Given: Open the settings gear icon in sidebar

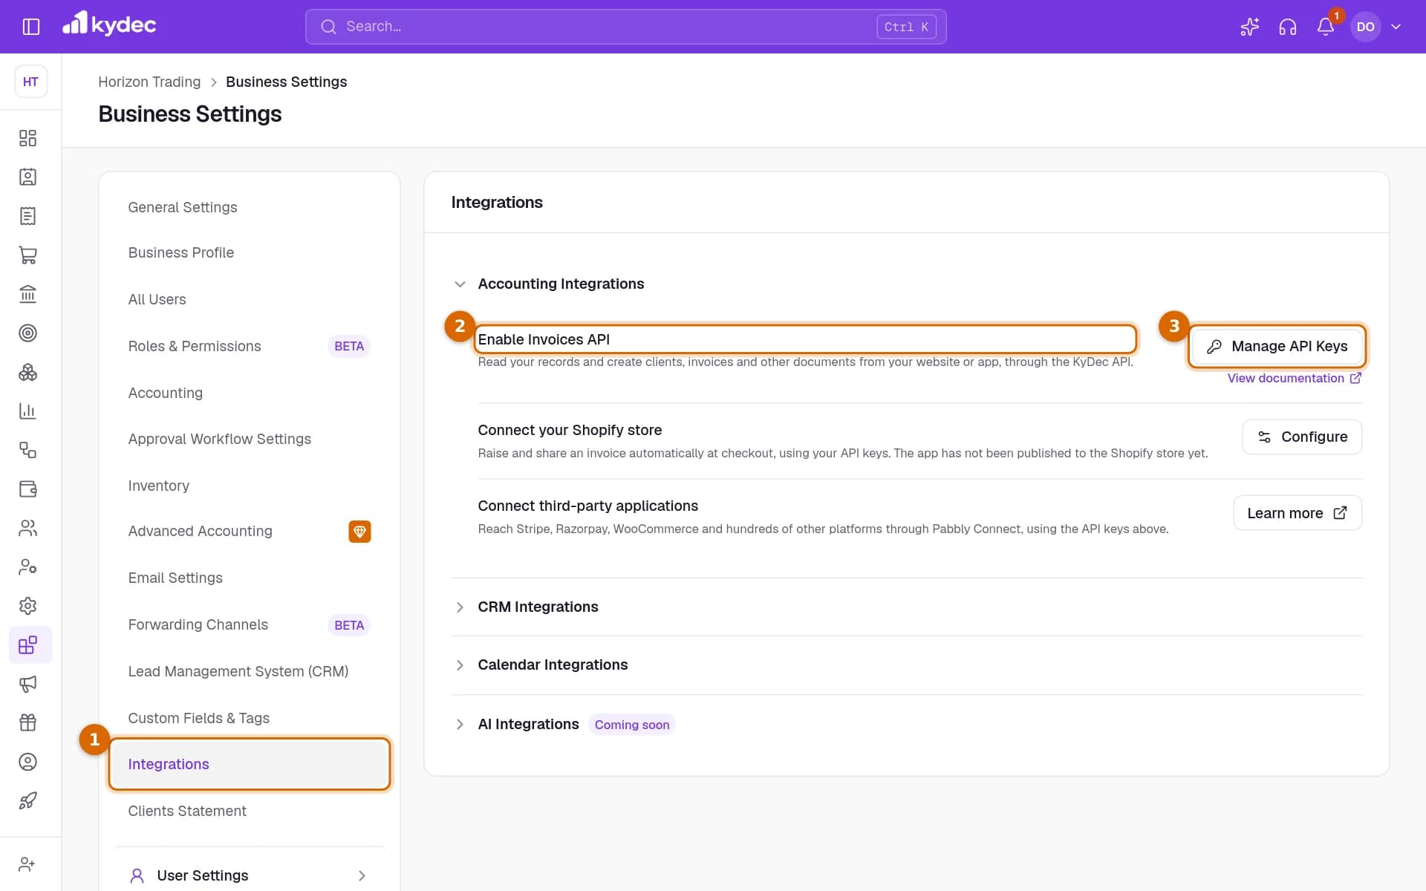Looking at the screenshot, I should tap(27, 606).
